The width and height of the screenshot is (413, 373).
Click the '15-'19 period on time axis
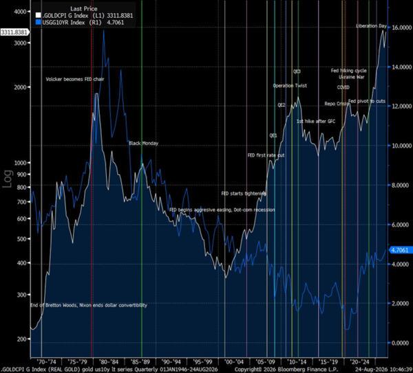pos(328,362)
